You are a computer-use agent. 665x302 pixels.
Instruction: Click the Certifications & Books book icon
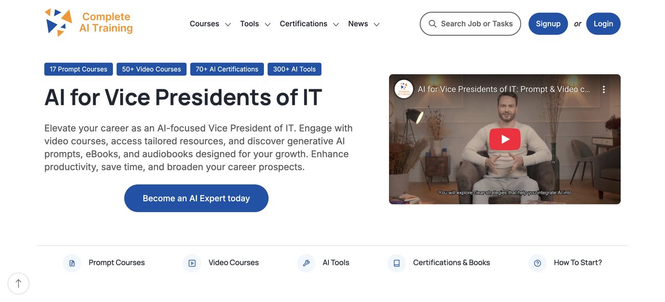coord(396,263)
